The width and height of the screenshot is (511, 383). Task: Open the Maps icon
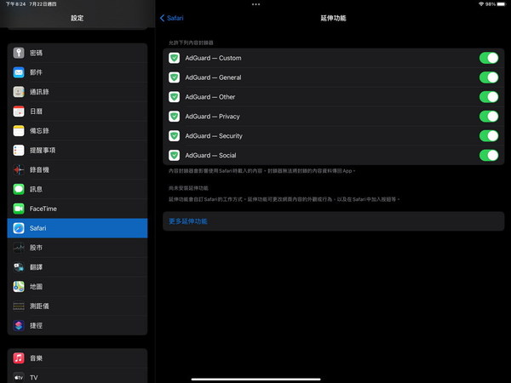[19, 287]
